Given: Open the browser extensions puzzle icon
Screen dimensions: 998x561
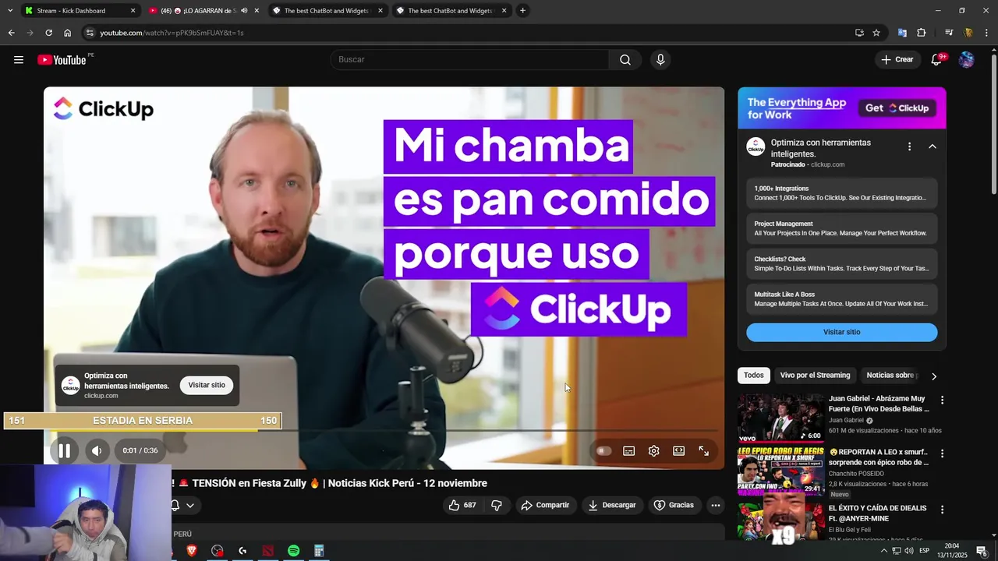Looking at the screenshot, I should [x=922, y=33].
